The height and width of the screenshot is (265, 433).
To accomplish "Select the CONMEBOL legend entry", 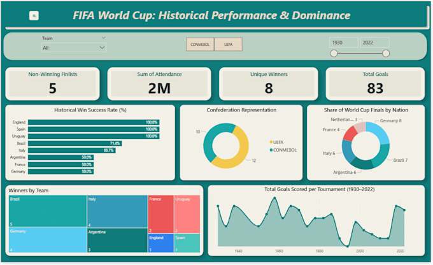I will click(x=283, y=150).
